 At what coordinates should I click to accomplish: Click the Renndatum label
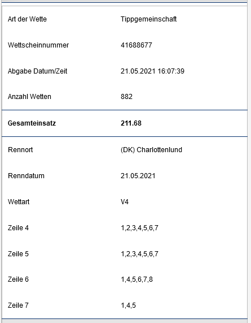pos(26,176)
